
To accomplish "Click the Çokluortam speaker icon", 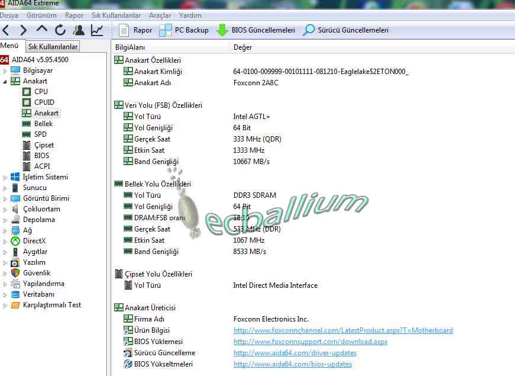I will tap(15, 209).
